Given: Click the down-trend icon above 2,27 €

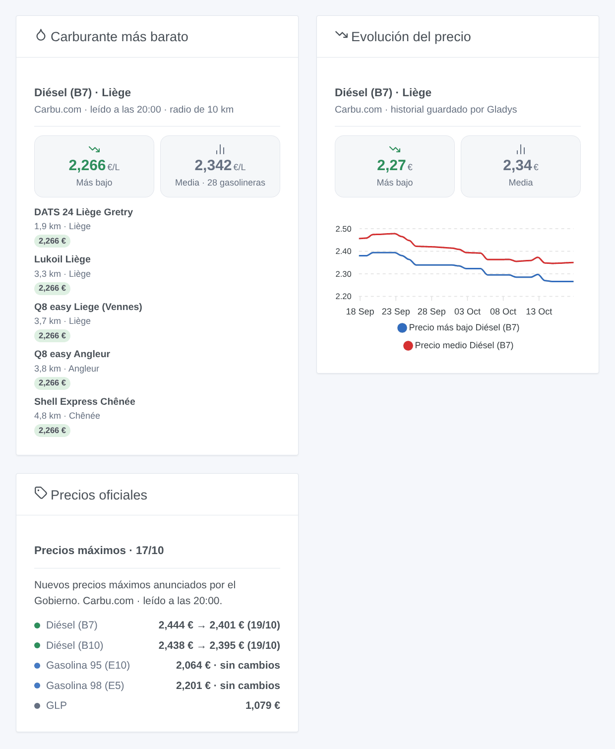Looking at the screenshot, I should coord(395,149).
